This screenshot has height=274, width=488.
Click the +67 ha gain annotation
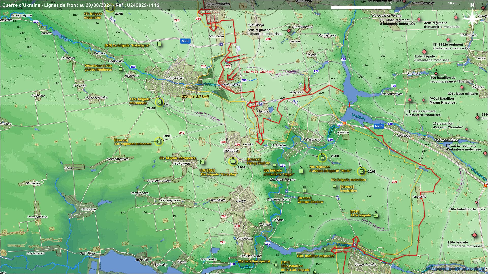(x=258, y=72)
